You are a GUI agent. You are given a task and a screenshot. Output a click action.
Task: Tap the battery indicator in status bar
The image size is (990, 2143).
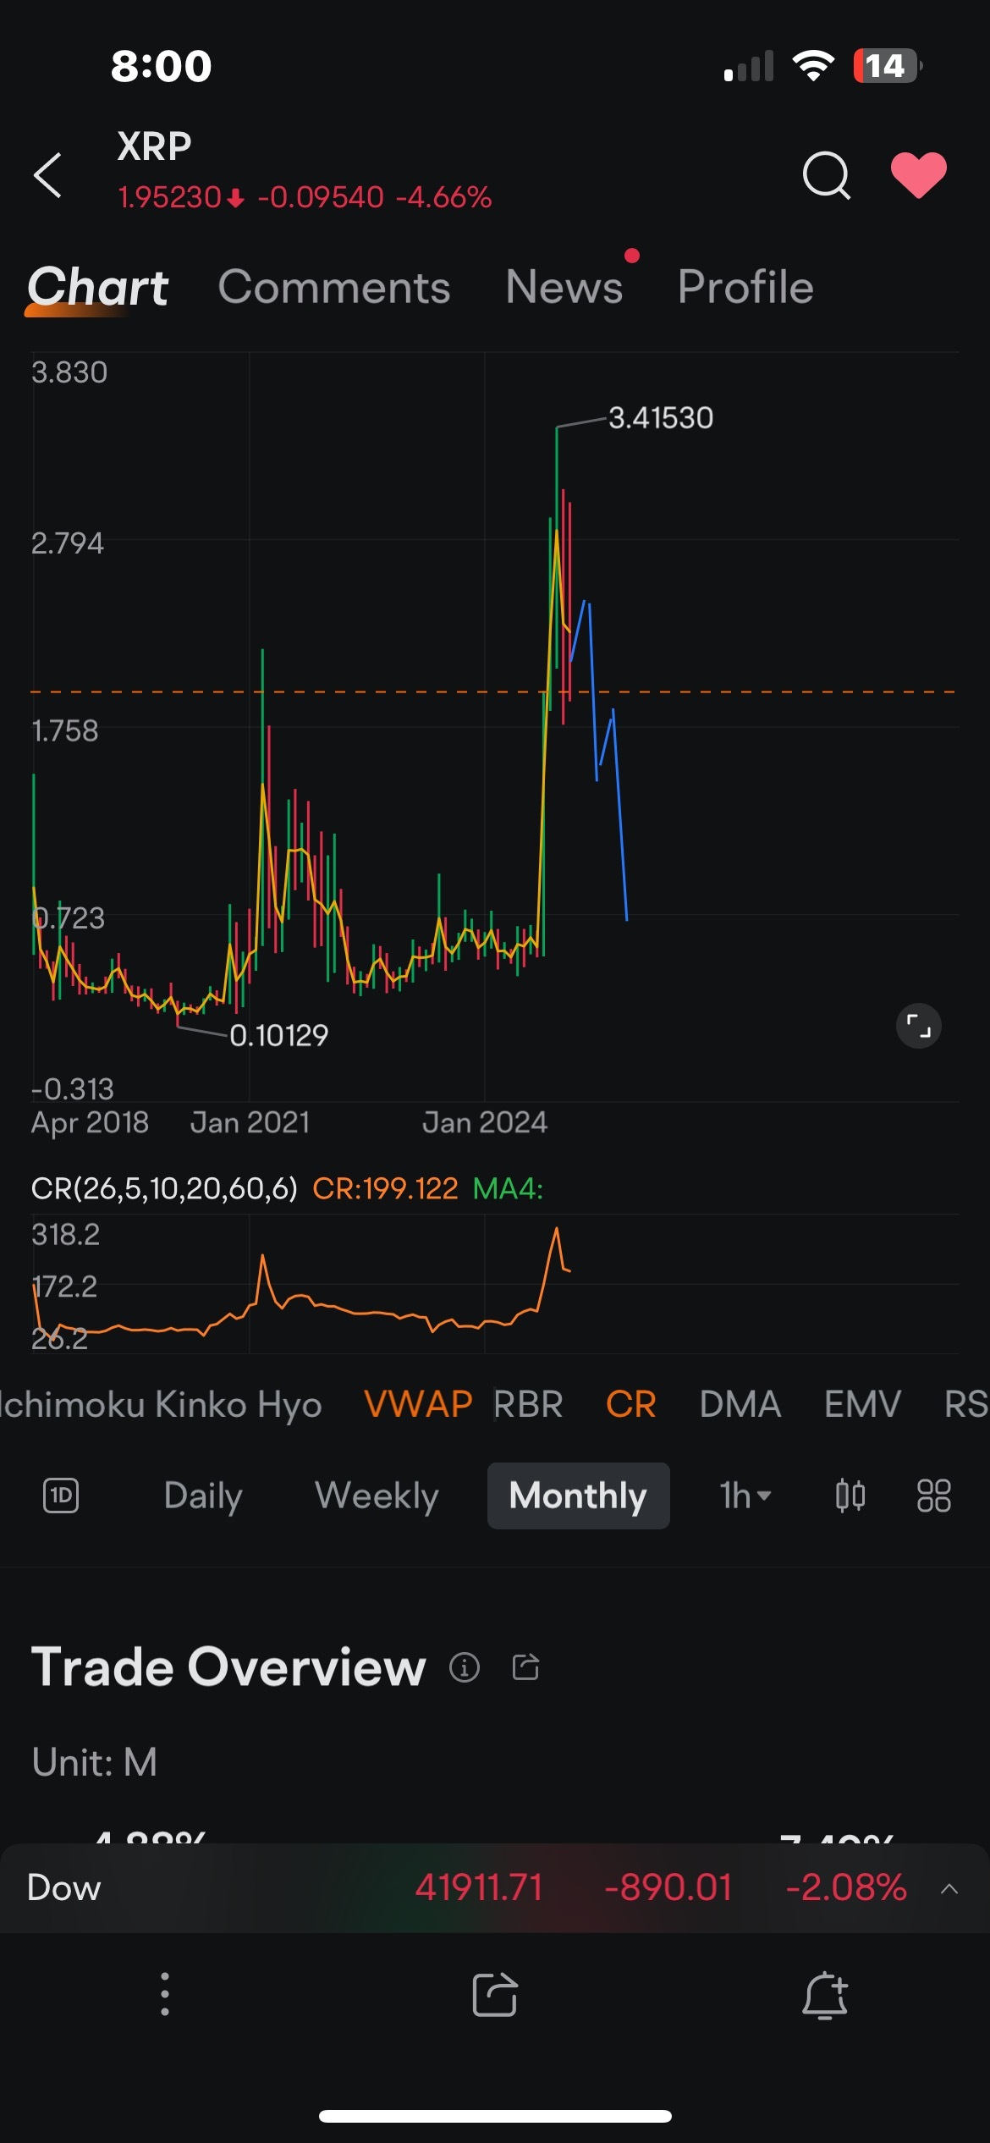click(x=887, y=66)
